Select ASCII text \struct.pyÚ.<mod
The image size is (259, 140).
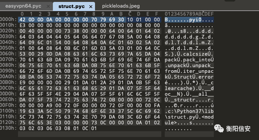[x=189, y=117]
